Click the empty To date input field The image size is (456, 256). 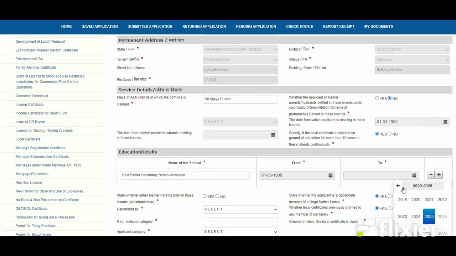pos(377,175)
